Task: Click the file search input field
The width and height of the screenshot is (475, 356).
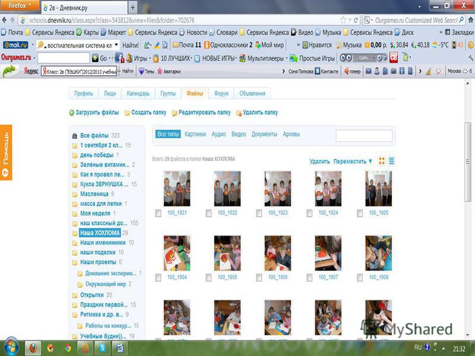Action: [x=364, y=136]
